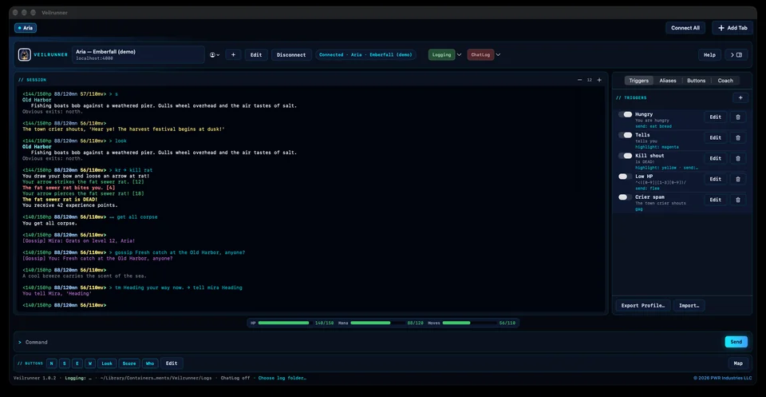Viewport: 766px width, 397px height.
Task: Select the Aria session tab
Action: coord(26,28)
